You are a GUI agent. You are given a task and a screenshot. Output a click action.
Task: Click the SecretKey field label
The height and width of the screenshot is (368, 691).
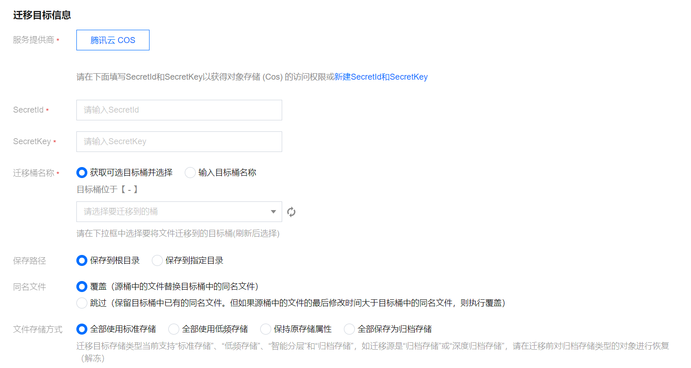[32, 142]
